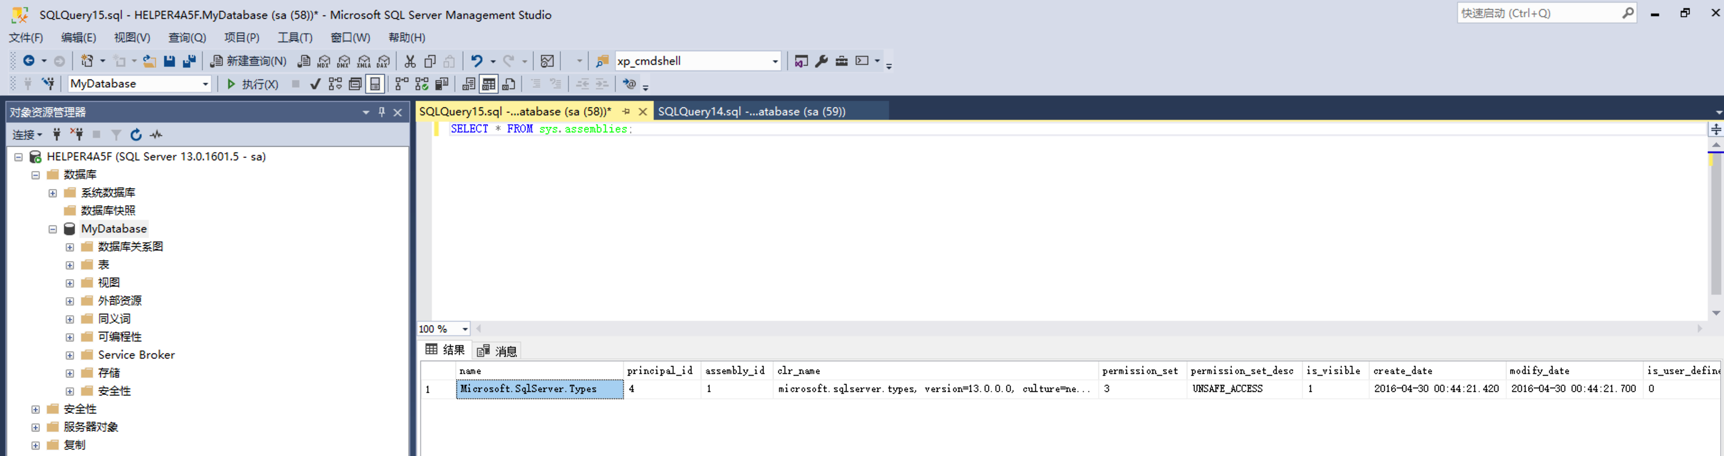Expand the 系统数据库 tree node
Screen dimensions: 1724x456
[53, 193]
